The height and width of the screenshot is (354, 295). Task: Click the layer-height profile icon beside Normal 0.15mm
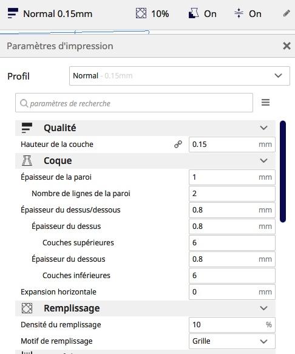pos(13,13)
